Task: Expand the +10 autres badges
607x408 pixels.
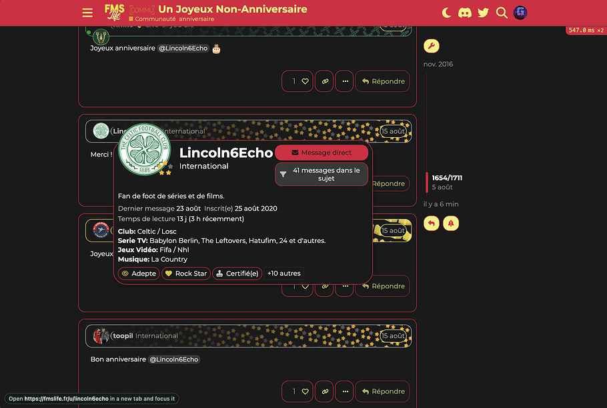Action: tap(283, 273)
